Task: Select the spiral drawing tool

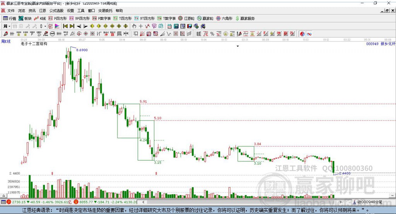Action: point(39,34)
